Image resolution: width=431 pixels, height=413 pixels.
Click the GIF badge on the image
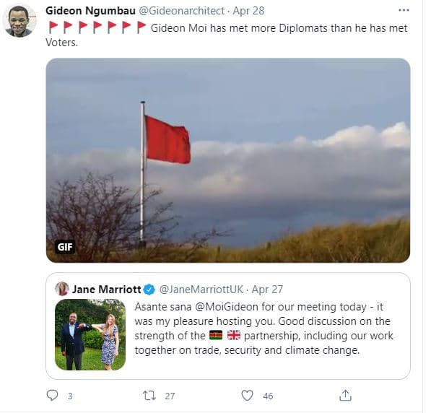[65, 247]
